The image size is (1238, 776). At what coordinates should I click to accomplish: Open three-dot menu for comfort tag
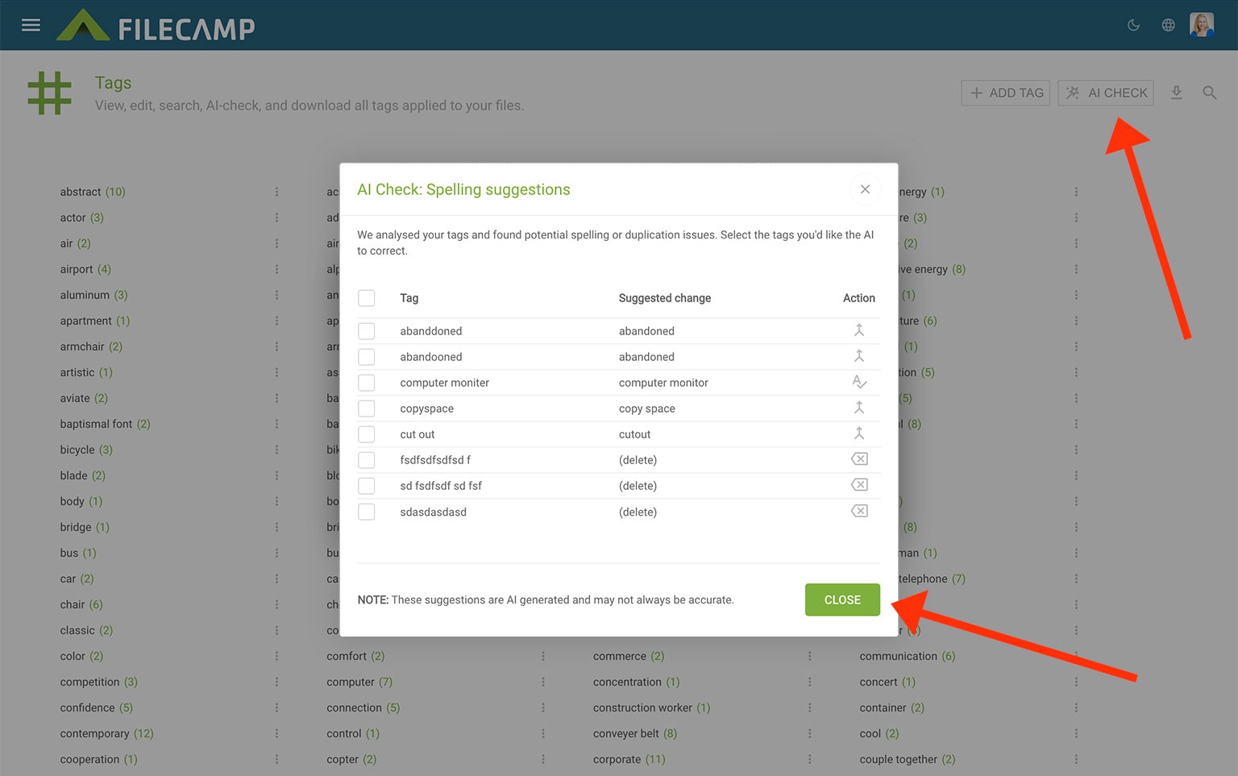pos(543,656)
